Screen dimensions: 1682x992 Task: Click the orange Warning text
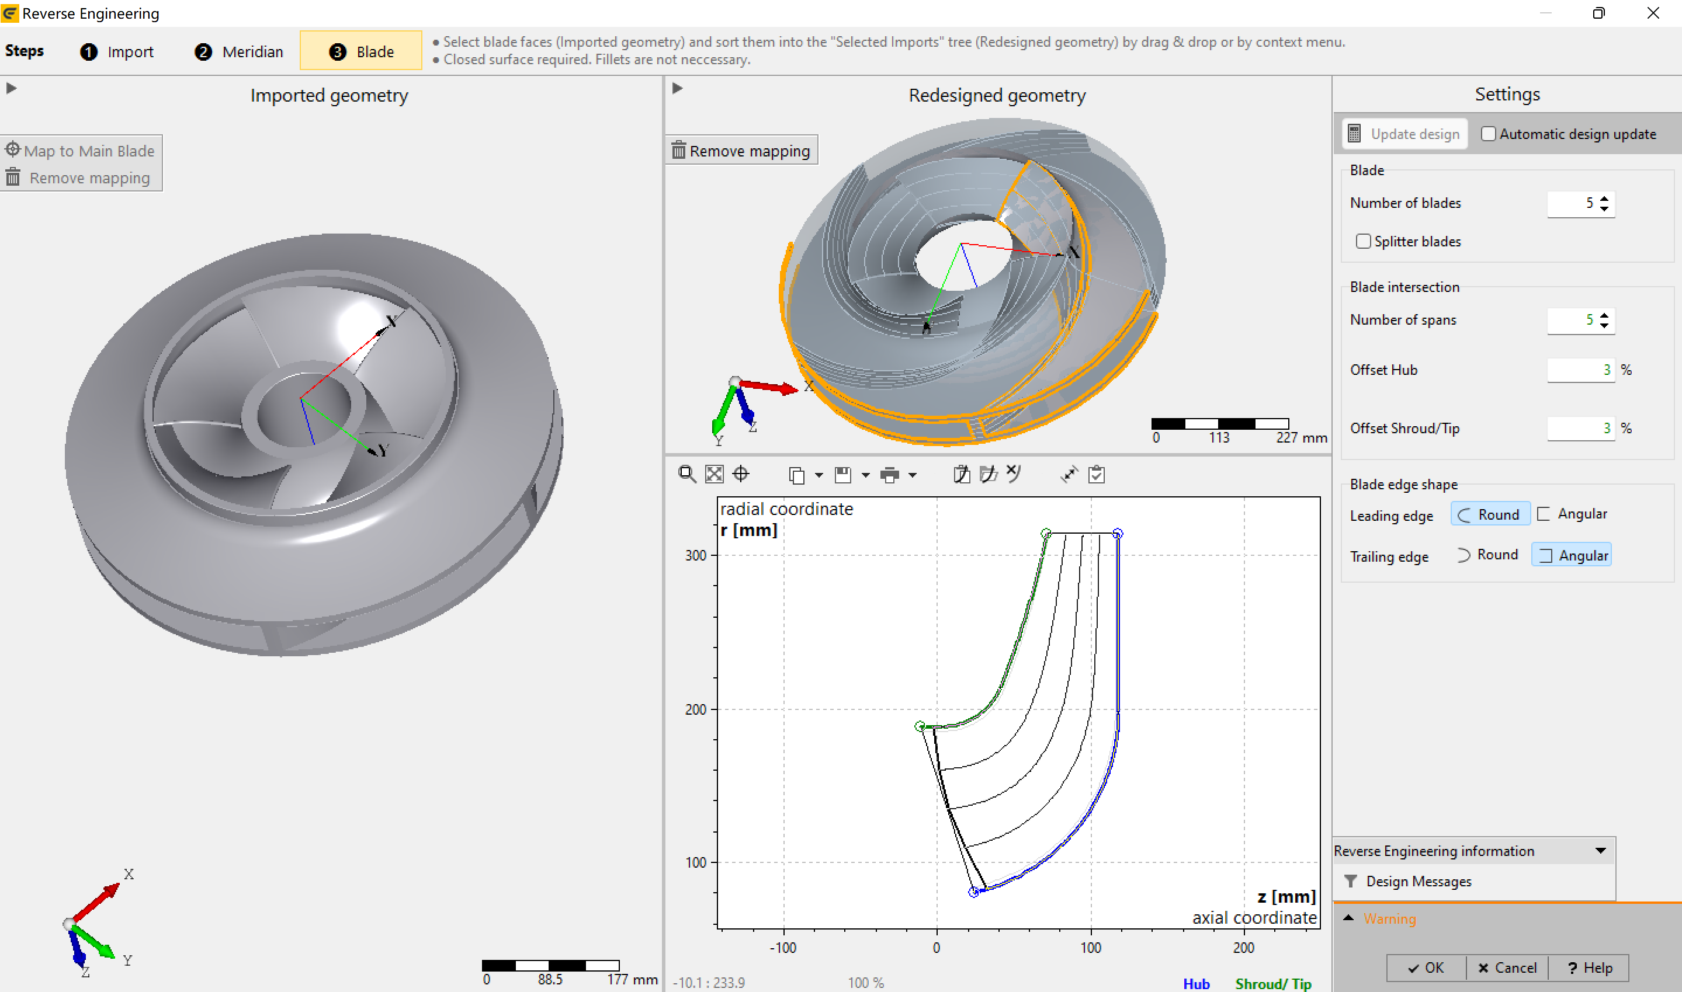(x=1390, y=918)
